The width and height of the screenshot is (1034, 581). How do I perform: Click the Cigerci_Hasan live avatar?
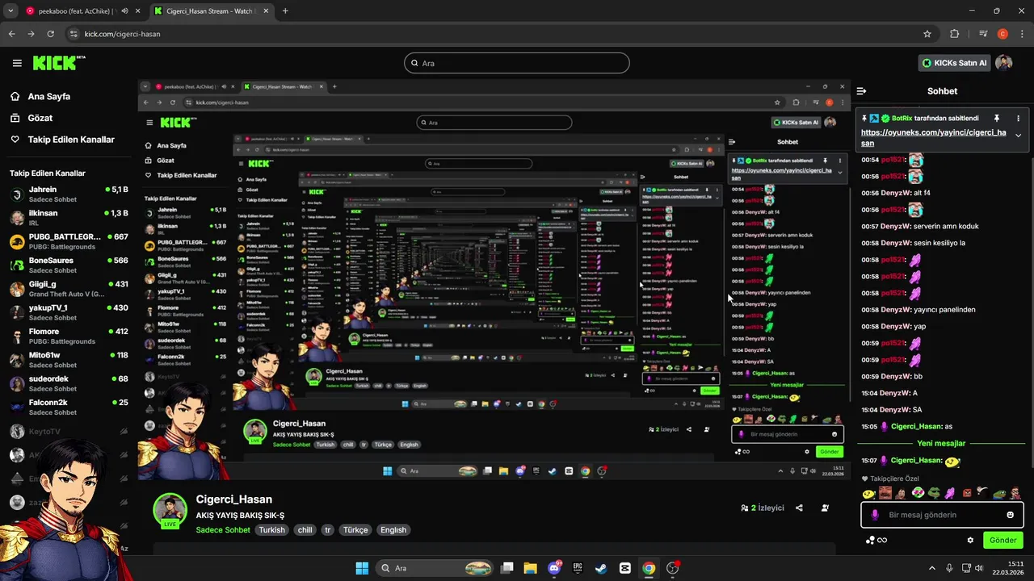pos(170,510)
